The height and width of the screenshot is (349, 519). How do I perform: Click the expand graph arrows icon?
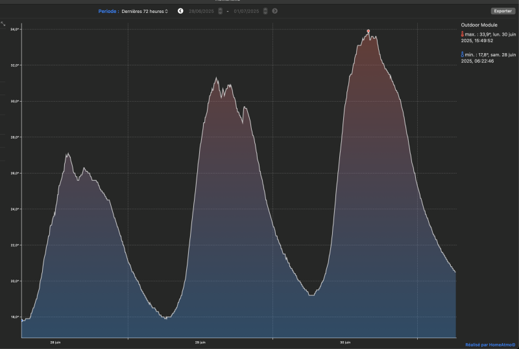pyautogui.click(x=3, y=24)
